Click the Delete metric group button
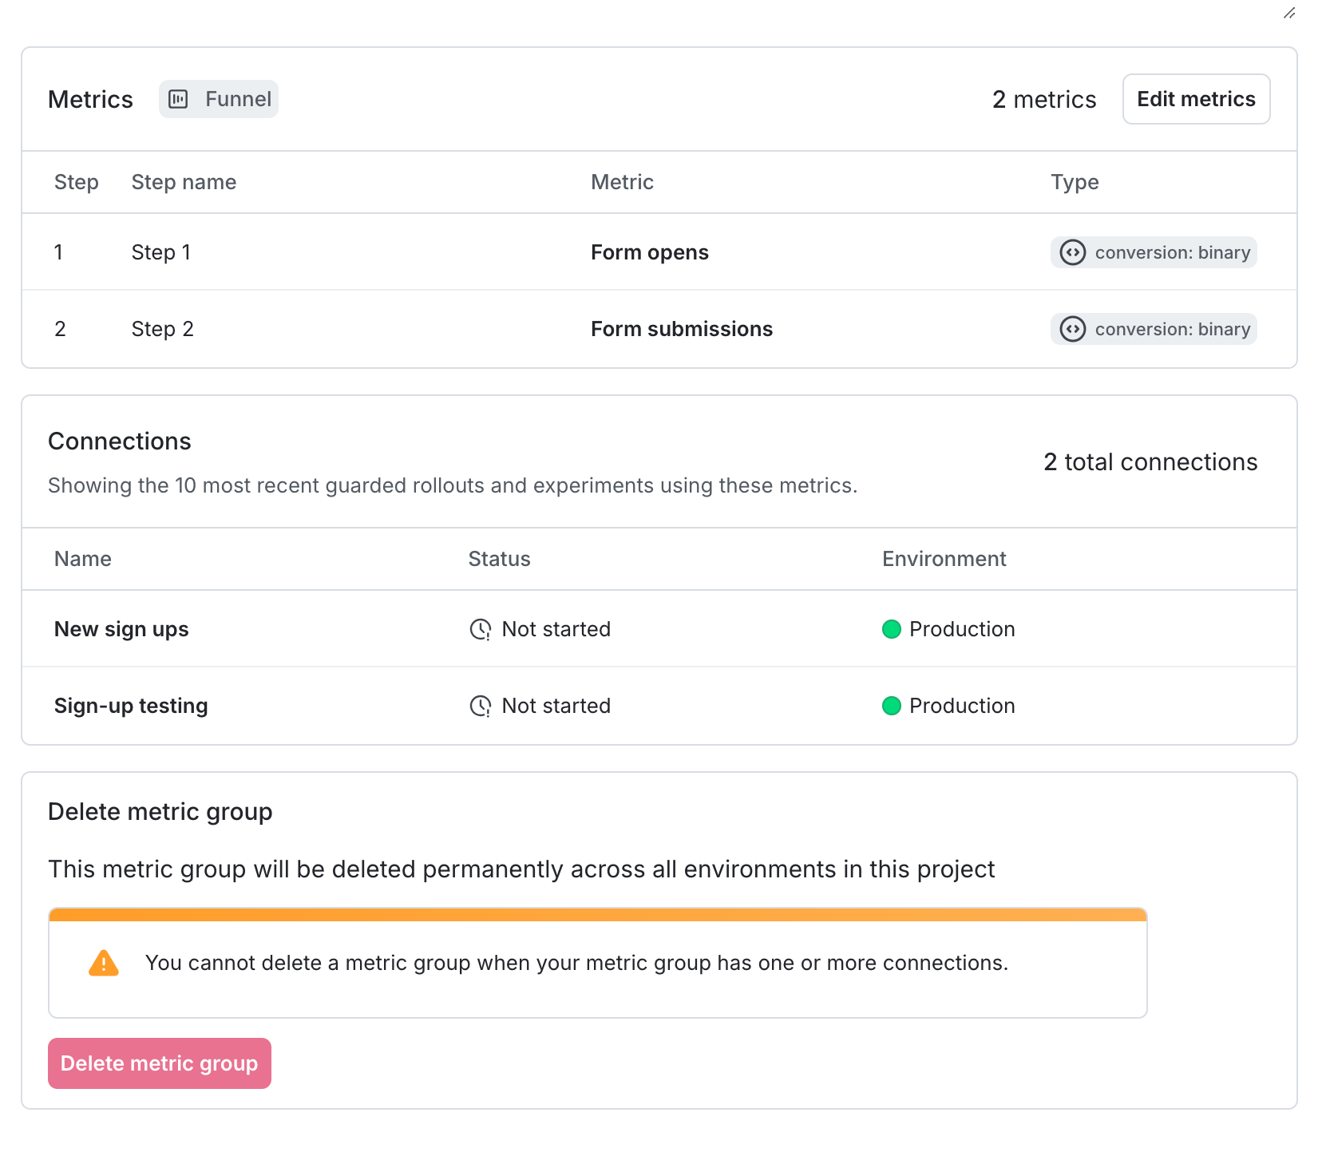1330x1156 pixels. point(160,1063)
